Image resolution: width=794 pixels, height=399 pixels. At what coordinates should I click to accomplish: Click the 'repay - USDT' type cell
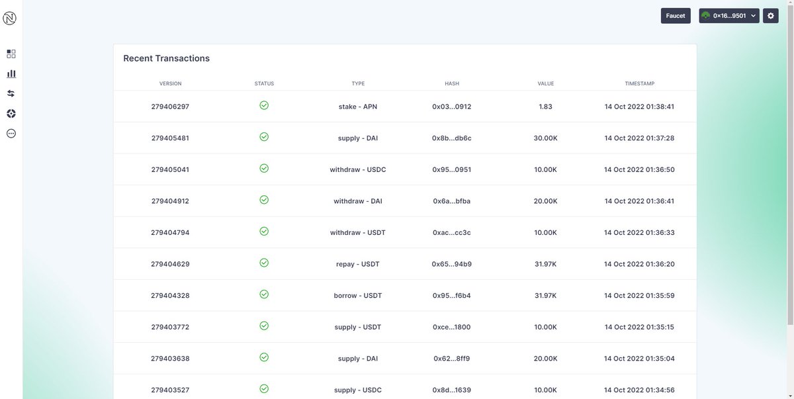(x=358, y=264)
